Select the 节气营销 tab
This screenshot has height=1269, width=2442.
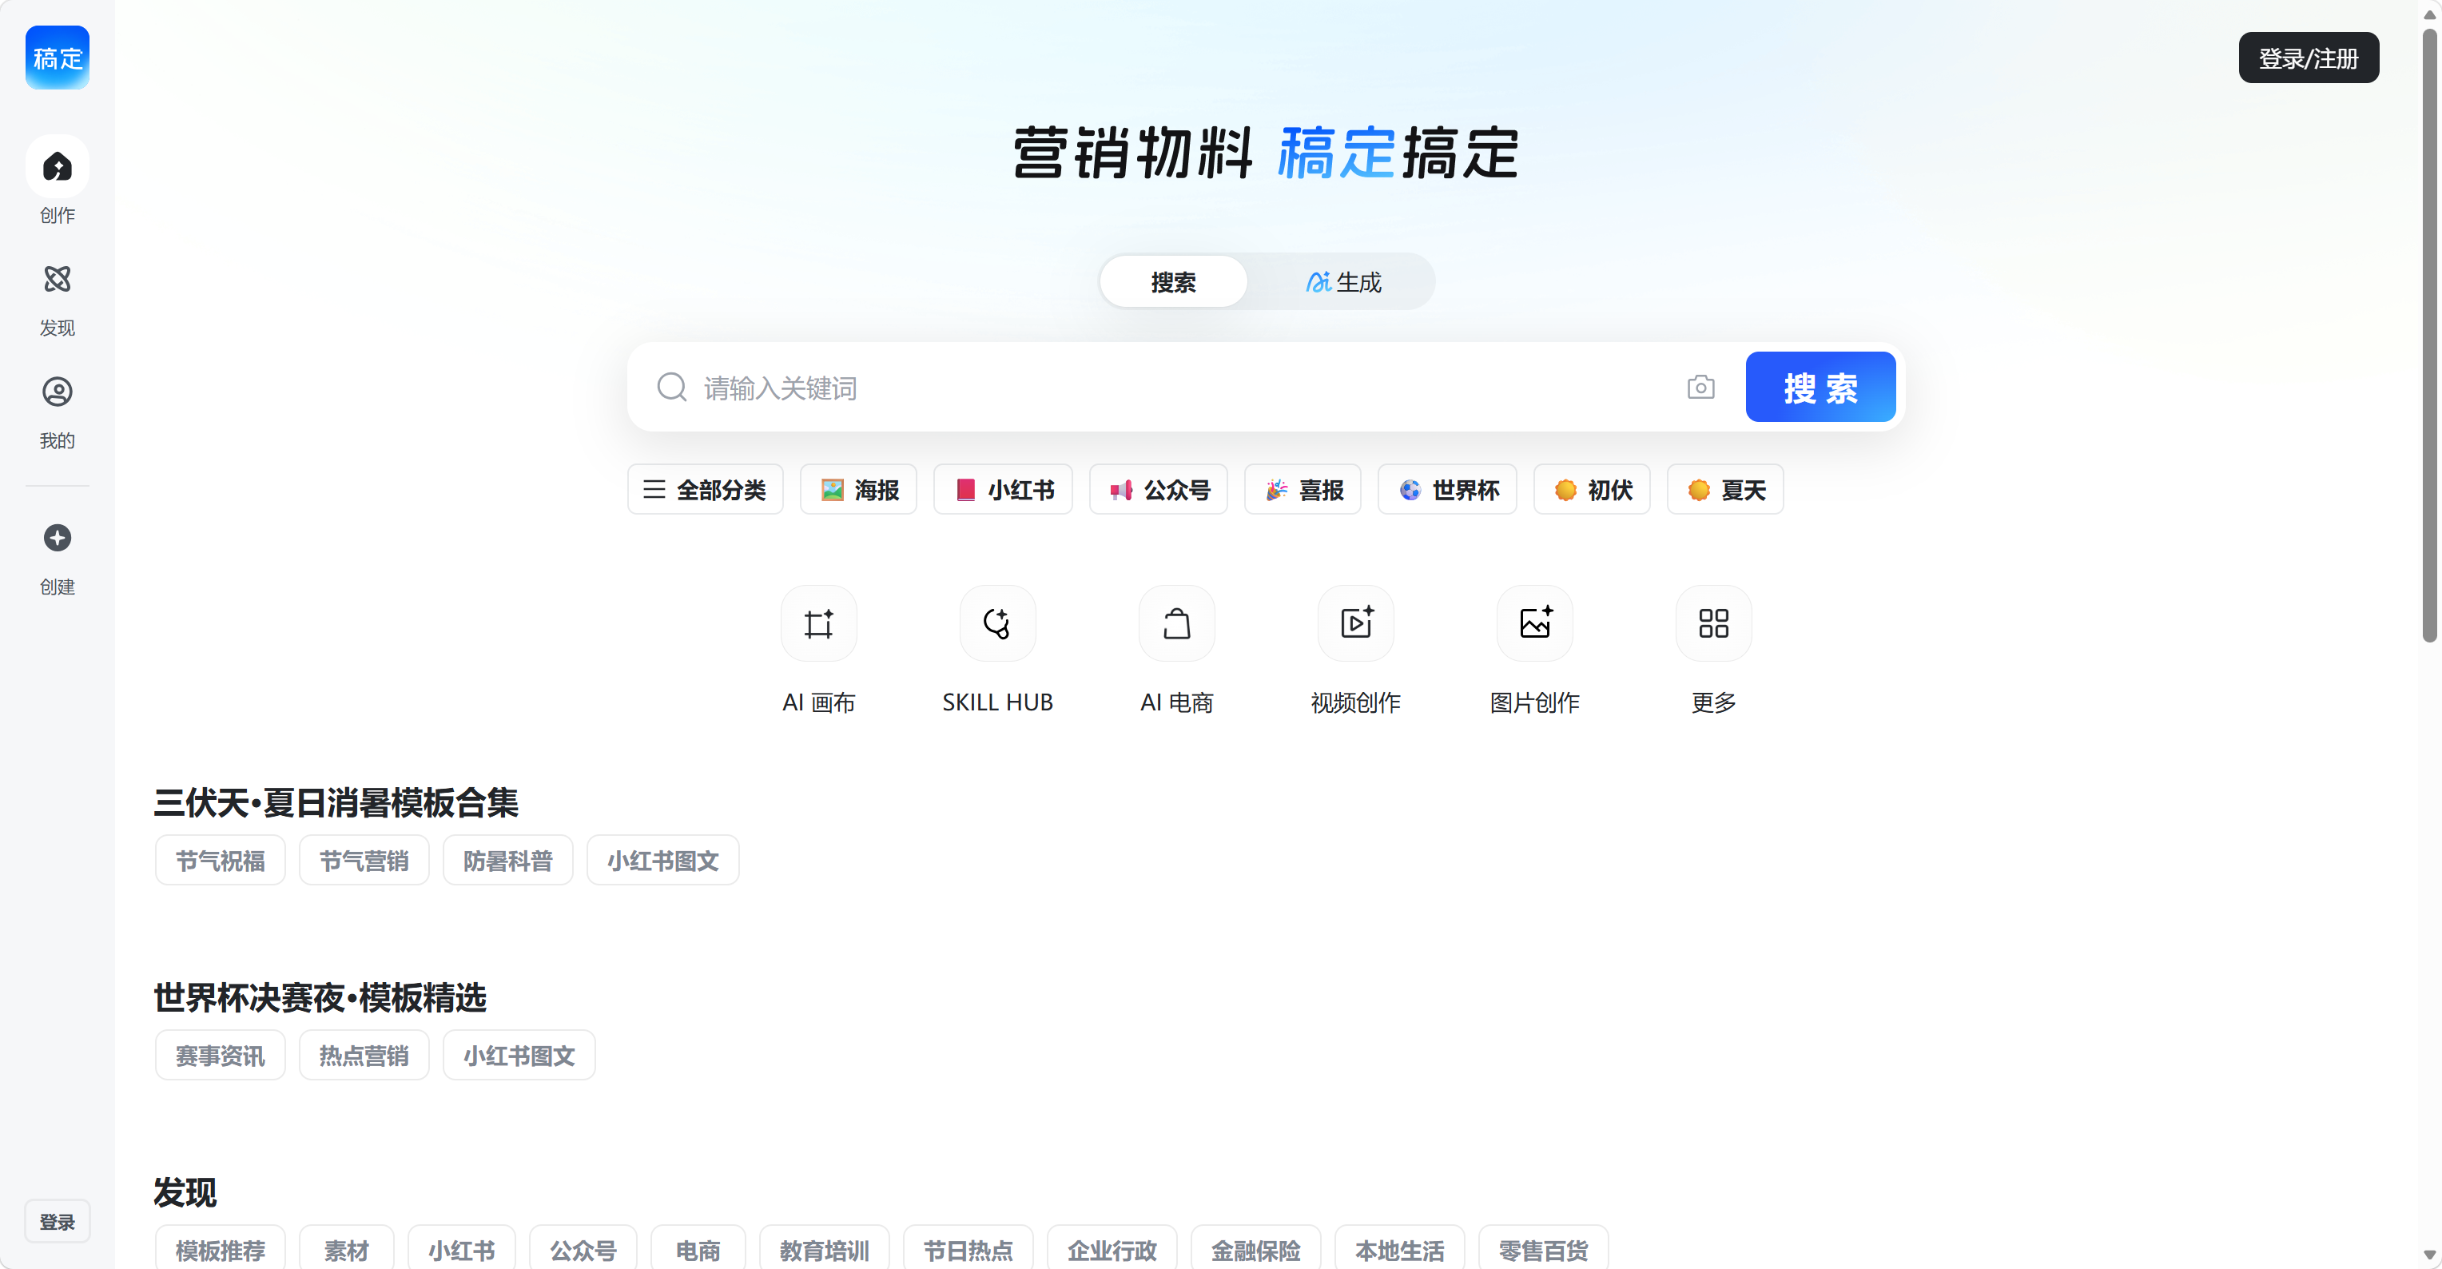click(364, 860)
